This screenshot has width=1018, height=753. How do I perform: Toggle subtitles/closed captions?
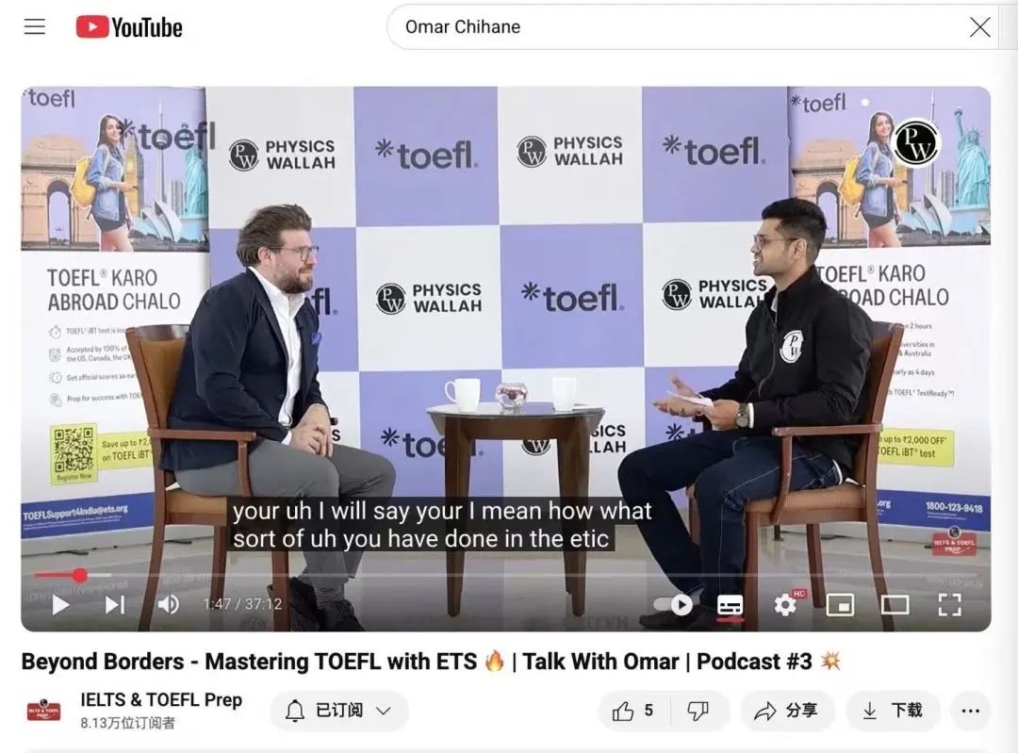[x=730, y=605]
